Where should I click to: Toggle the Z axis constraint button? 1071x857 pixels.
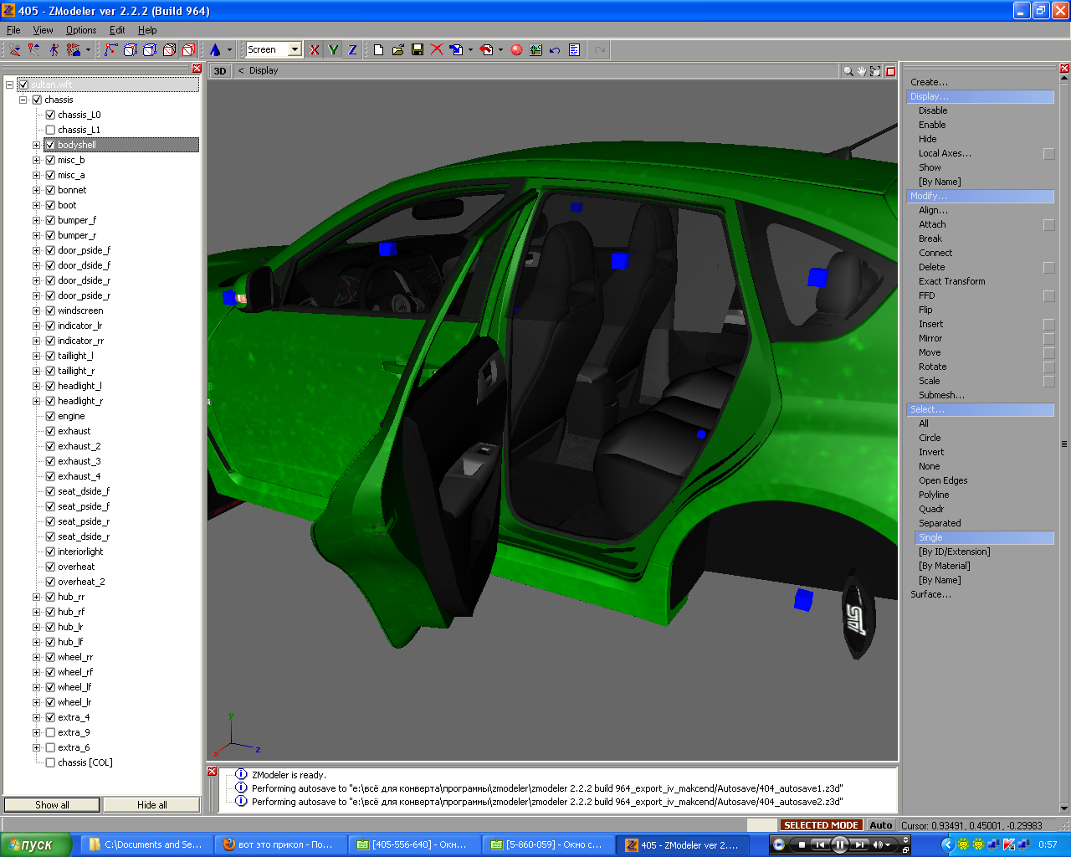(x=352, y=50)
